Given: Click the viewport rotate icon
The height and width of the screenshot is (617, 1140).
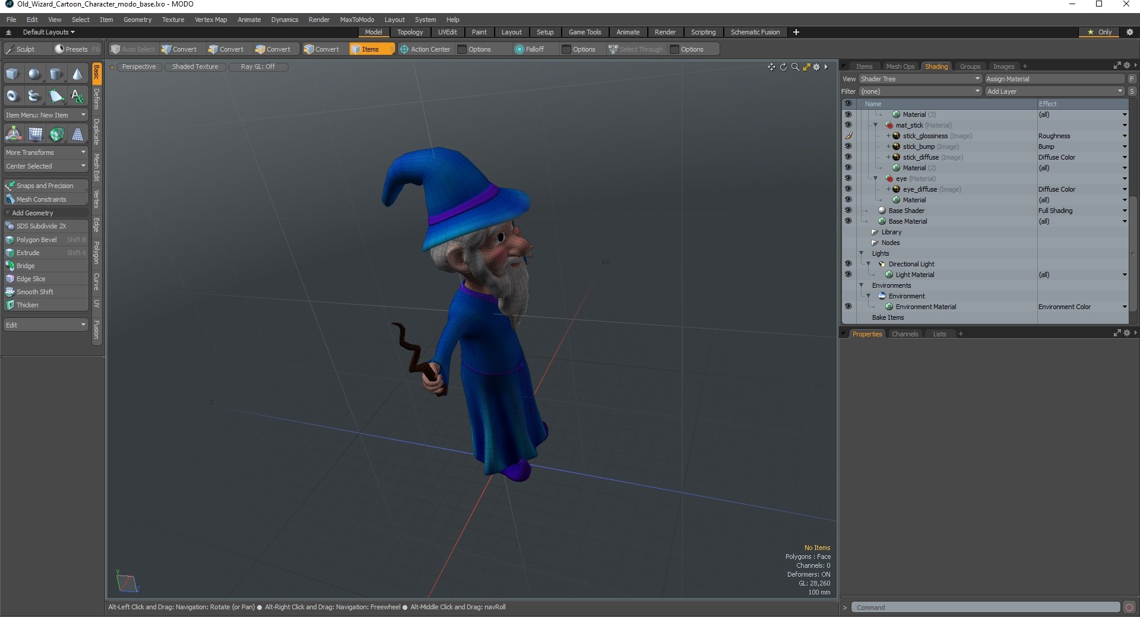Looking at the screenshot, I should (783, 67).
